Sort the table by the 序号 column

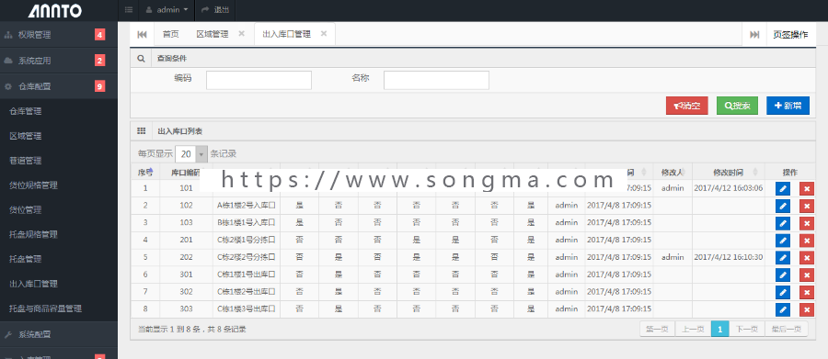[145, 172]
